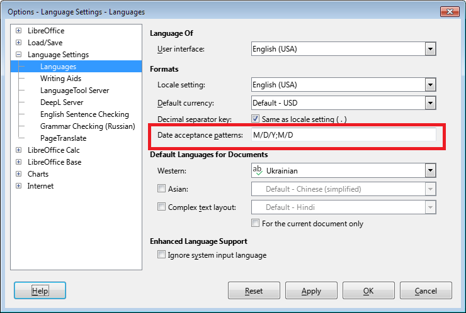The height and width of the screenshot is (313, 466).
Task: Open the User interface language dropdown
Action: 430,49
